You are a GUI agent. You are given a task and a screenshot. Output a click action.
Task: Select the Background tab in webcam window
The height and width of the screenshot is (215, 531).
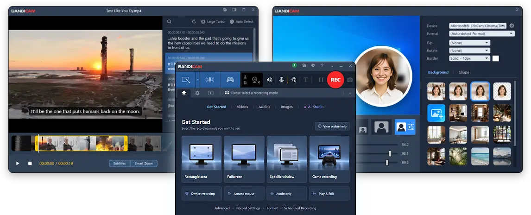[x=438, y=72]
